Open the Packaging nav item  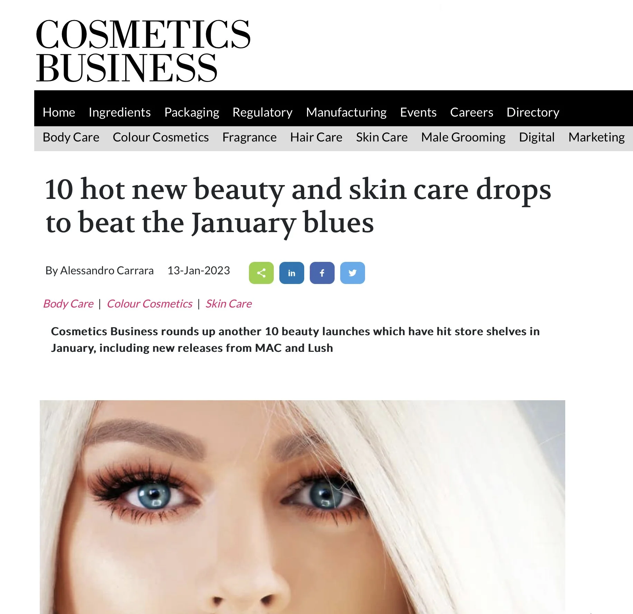coord(192,112)
